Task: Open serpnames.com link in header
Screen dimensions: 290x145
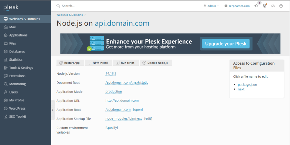Action: (x=239, y=6)
